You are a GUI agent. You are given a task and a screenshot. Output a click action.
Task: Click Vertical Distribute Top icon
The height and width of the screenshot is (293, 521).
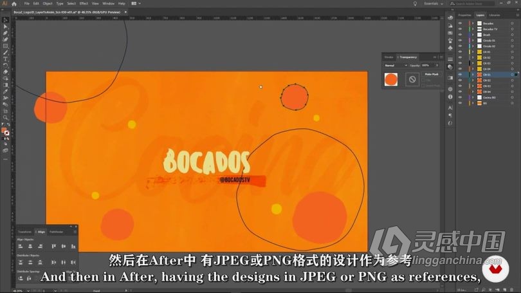pyautogui.click(x=21, y=262)
